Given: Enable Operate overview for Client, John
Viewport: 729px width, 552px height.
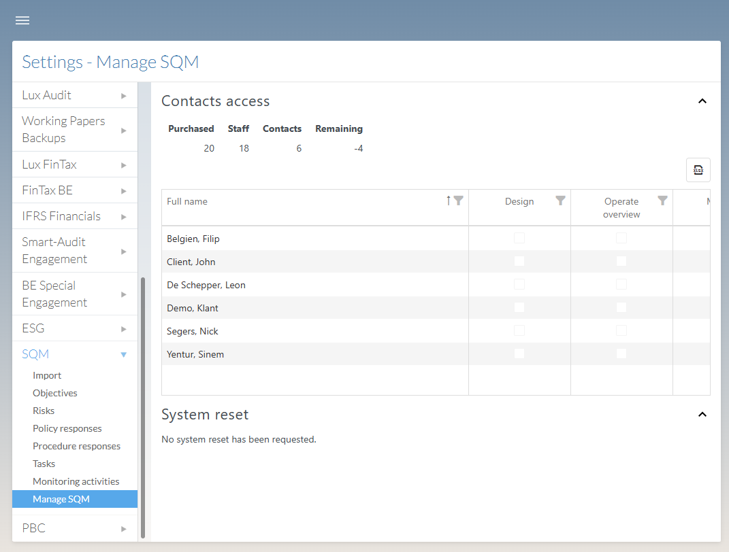Looking at the screenshot, I should [621, 261].
